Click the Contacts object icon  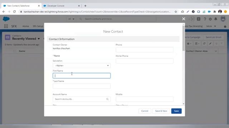tap(8, 37)
